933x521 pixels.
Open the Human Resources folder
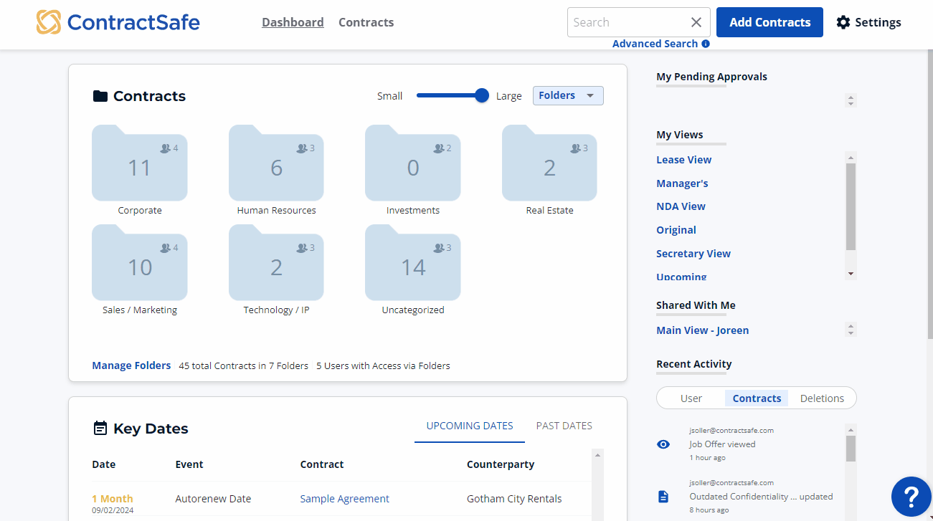276,165
